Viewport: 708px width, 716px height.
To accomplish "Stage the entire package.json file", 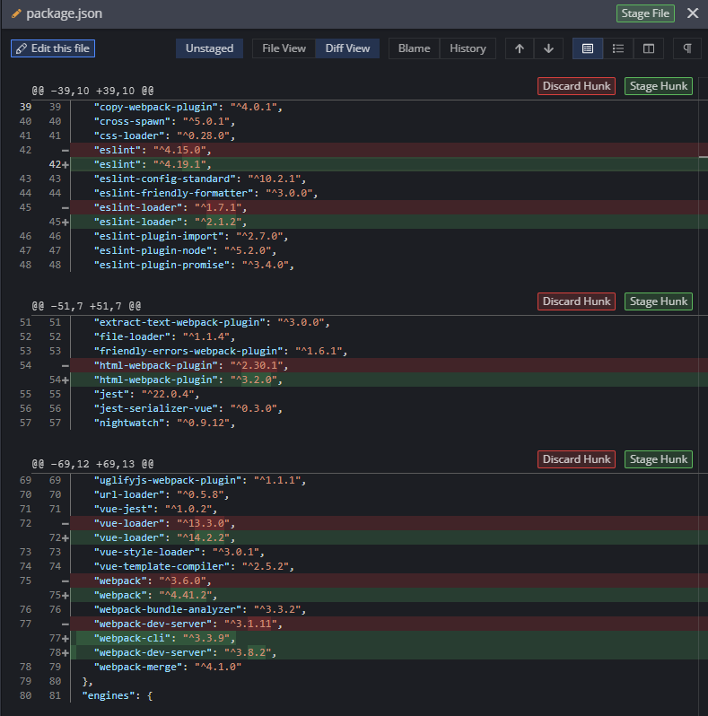I will click(645, 13).
